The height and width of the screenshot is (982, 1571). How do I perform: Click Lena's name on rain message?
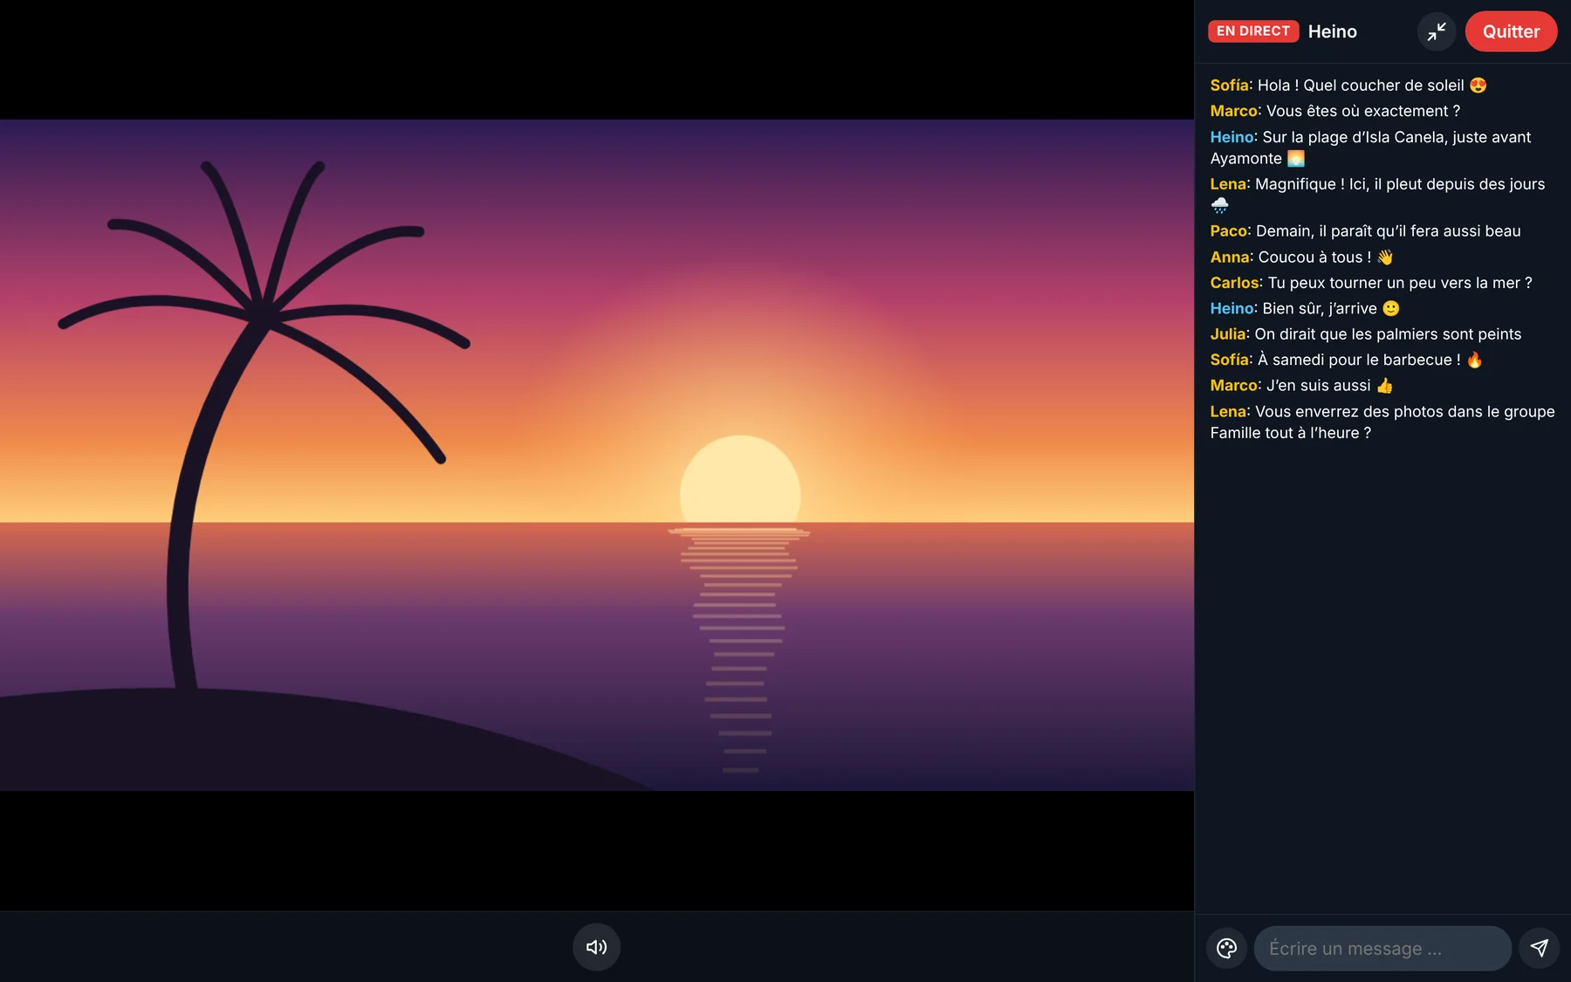pos(1229,184)
